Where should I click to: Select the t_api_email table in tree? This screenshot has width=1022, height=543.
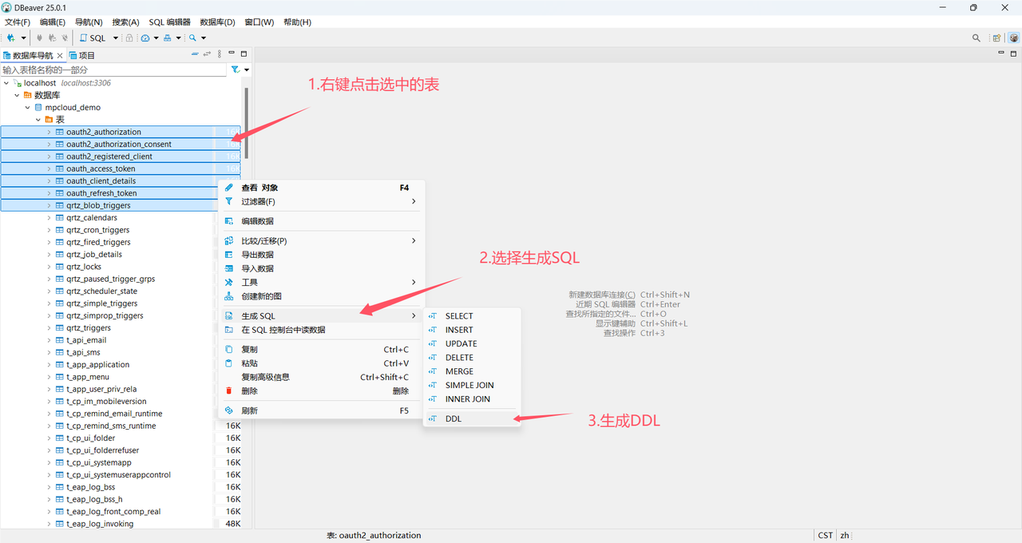(86, 340)
